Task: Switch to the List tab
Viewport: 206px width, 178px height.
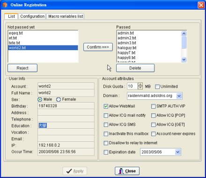Action: pos(11,16)
